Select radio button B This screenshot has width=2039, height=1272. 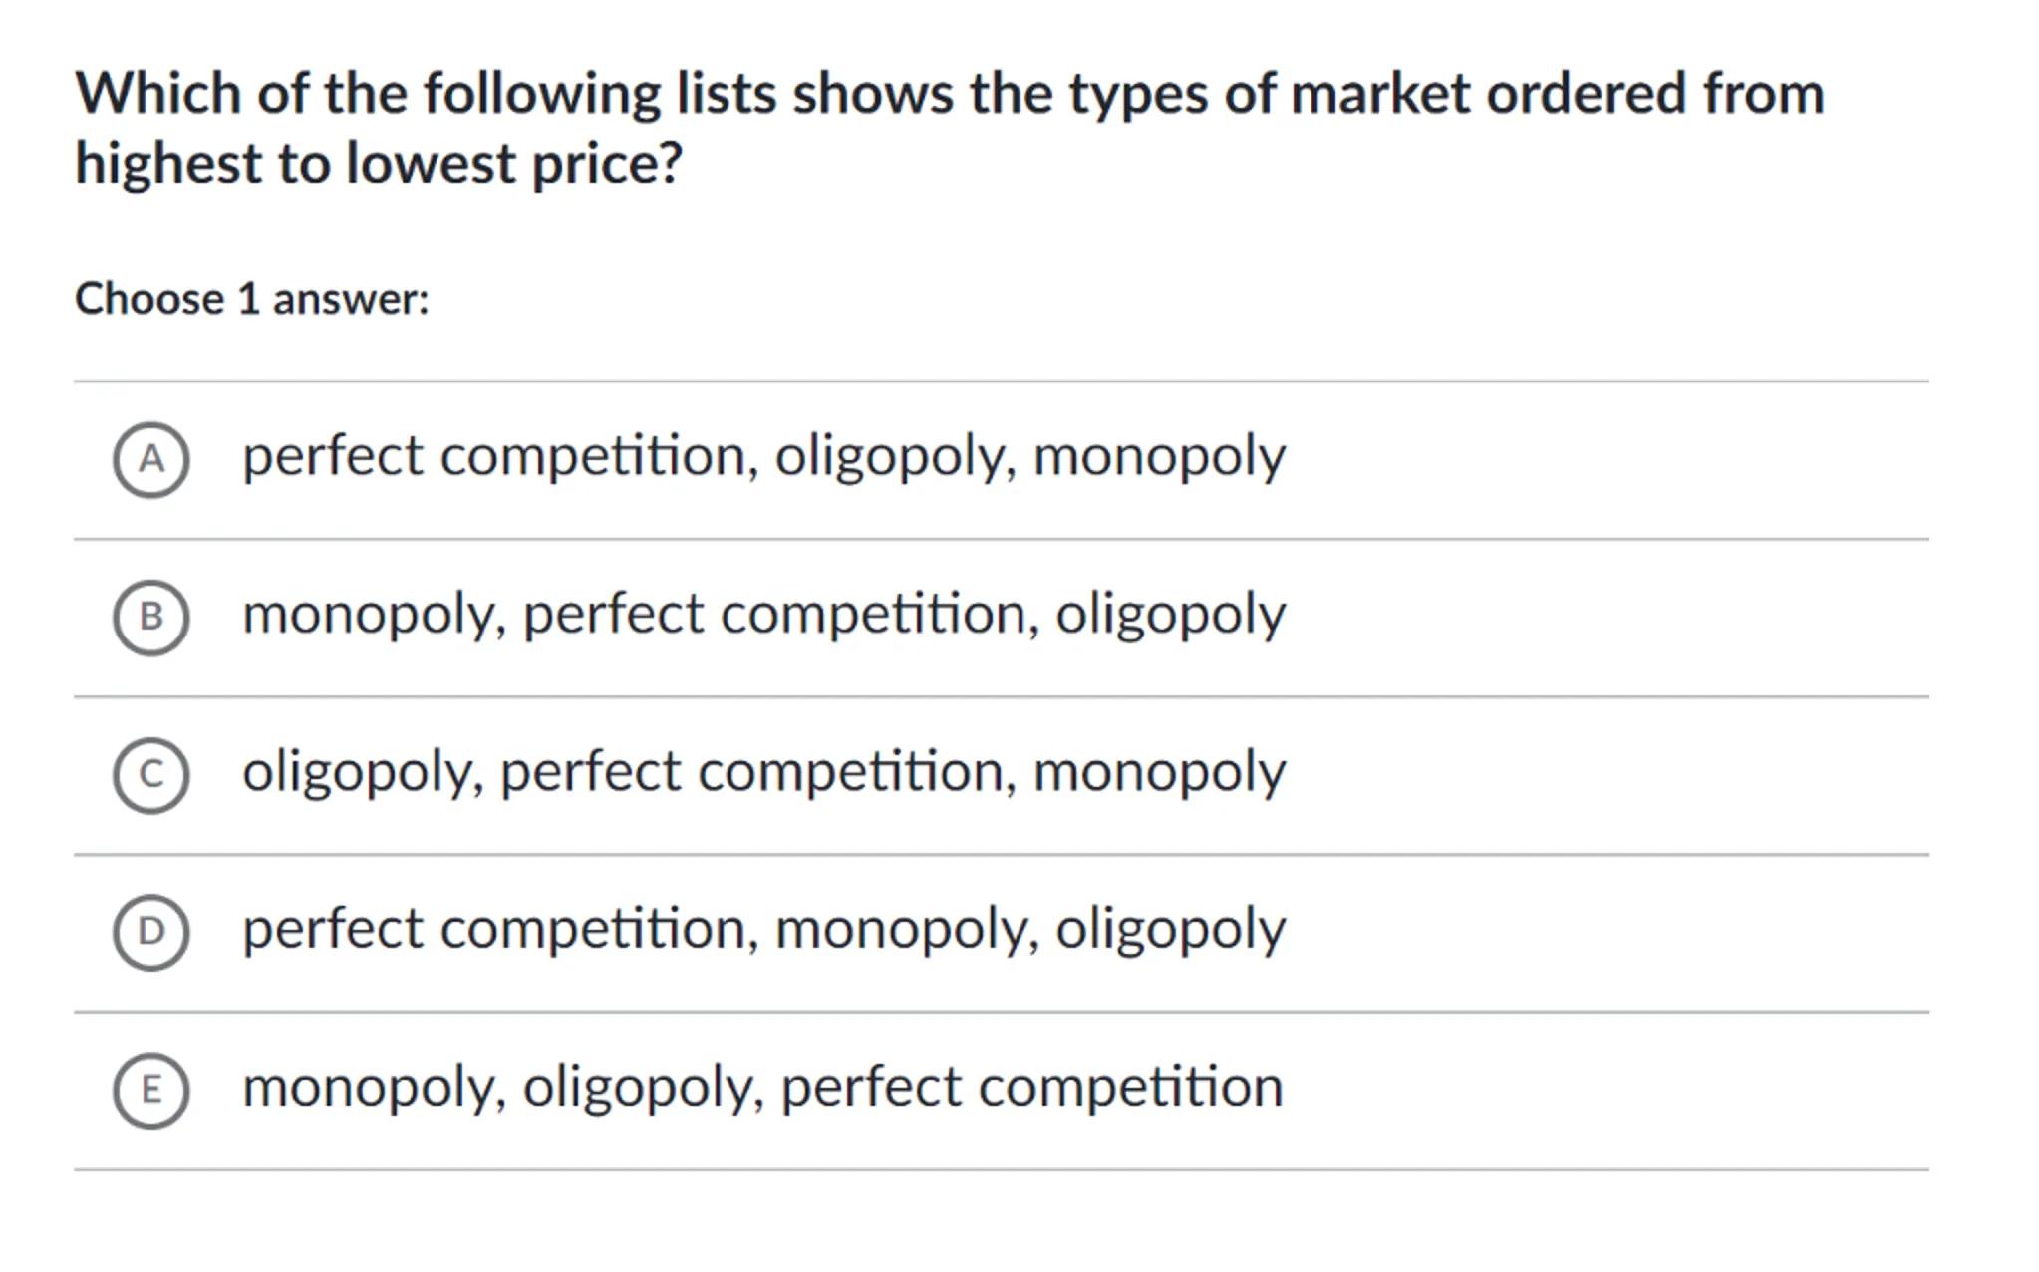150,617
